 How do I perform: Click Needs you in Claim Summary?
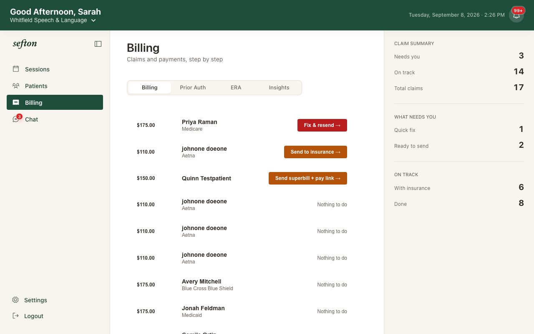459,56
